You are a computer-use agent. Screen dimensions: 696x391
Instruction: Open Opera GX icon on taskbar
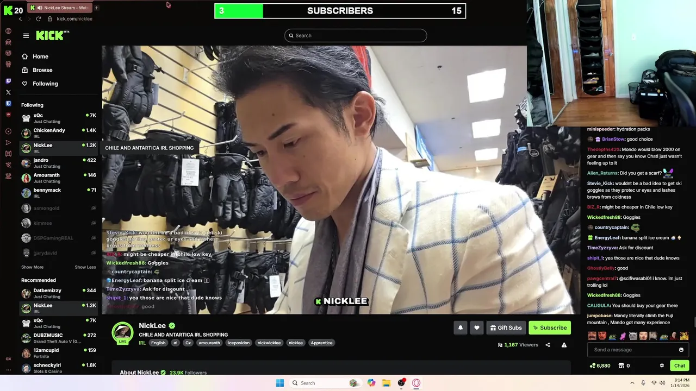click(416, 383)
